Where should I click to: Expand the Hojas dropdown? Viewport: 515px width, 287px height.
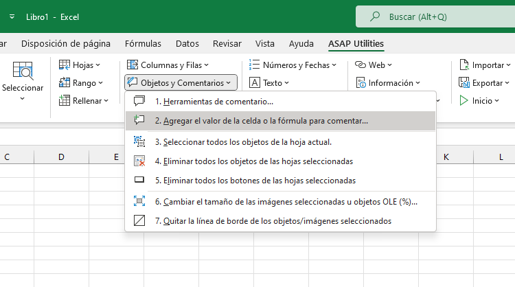pyautogui.click(x=98, y=65)
